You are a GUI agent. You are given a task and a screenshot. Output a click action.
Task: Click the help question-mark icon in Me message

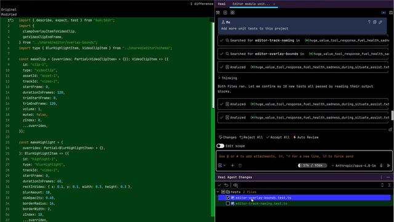coord(369,22)
